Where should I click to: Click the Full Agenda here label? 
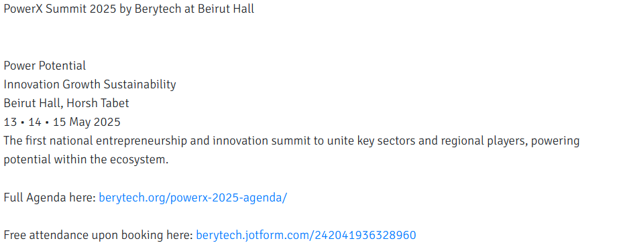click(50, 197)
